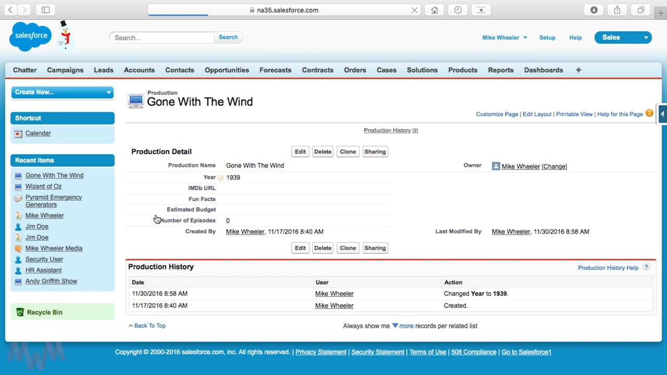Open the Safari history clock icon

[x=458, y=10]
